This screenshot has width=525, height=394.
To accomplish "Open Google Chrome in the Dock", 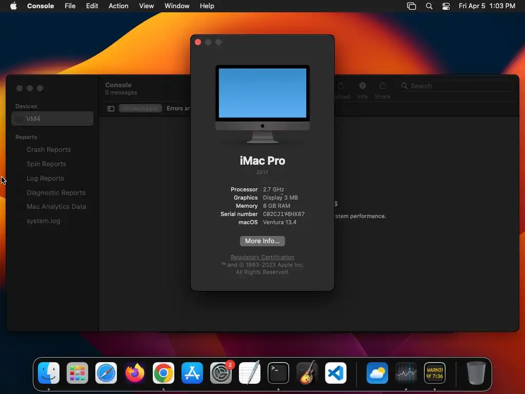I will [164, 373].
